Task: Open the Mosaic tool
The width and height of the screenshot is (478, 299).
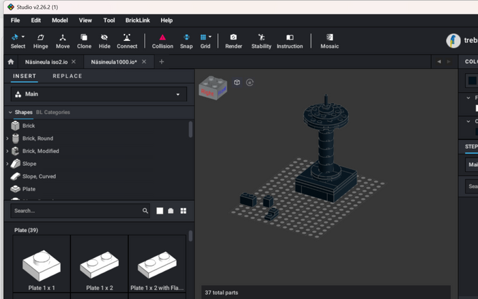Action: point(330,41)
